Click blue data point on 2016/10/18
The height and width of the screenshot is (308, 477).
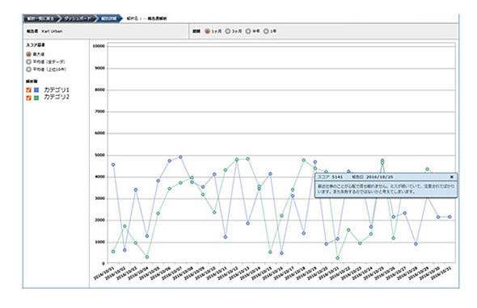304,233
